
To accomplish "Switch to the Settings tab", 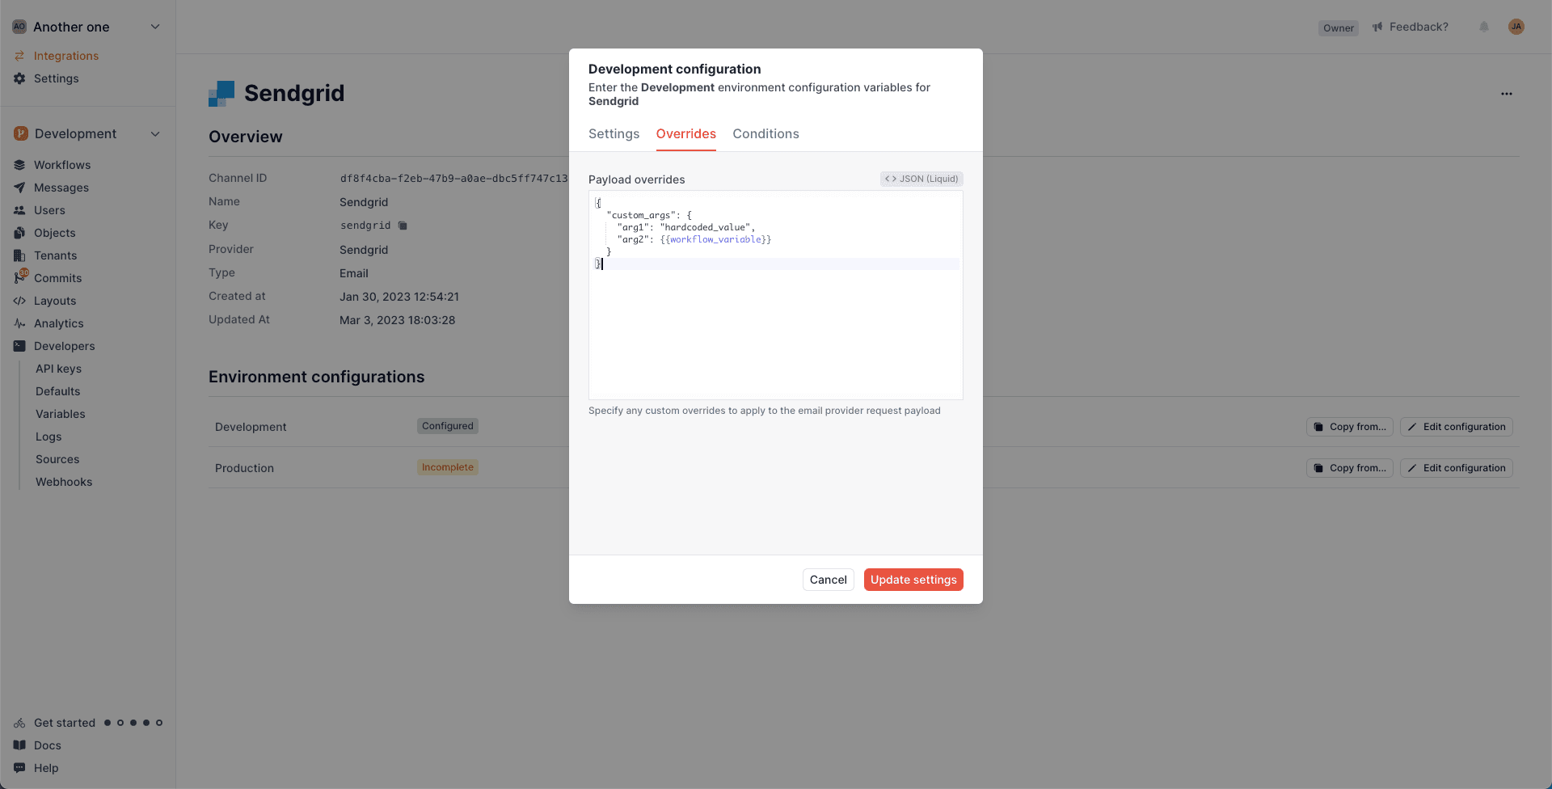I will click(x=614, y=134).
